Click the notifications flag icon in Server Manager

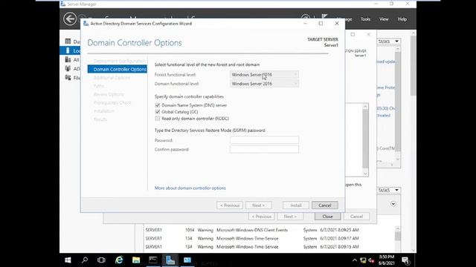(x=324, y=17)
